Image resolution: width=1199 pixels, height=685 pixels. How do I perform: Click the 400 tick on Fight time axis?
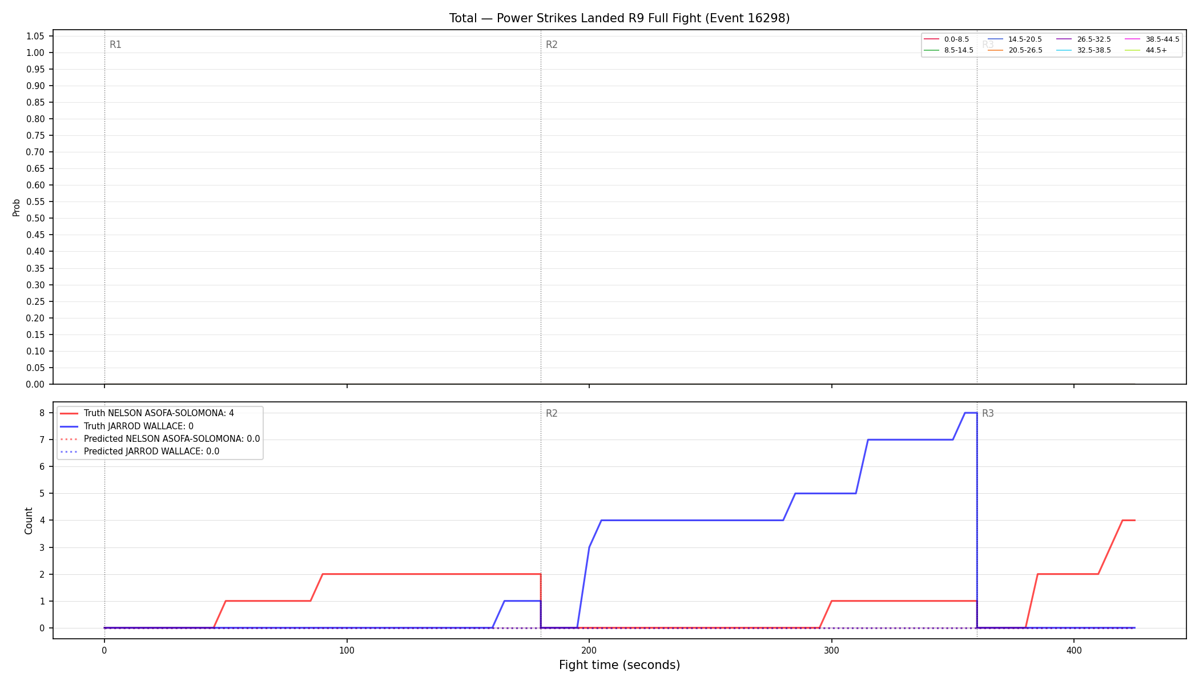click(x=1074, y=650)
